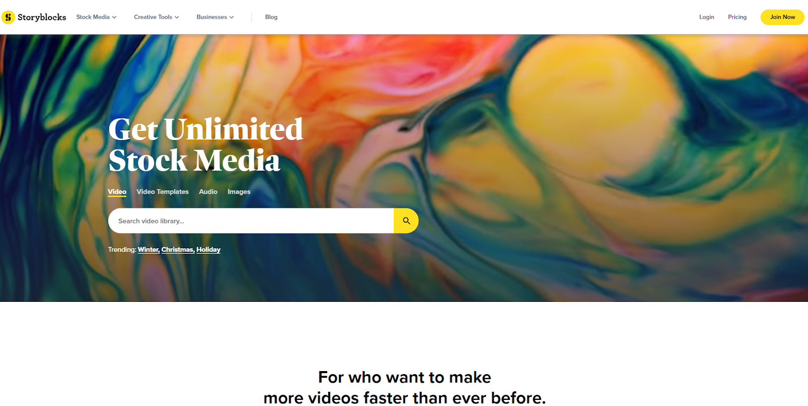Select the Video search tab
The width and height of the screenshot is (808, 406).
pyautogui.click(x=117, y=192)
